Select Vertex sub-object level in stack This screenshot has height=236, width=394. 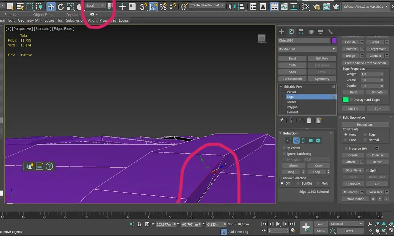(291, 92)
